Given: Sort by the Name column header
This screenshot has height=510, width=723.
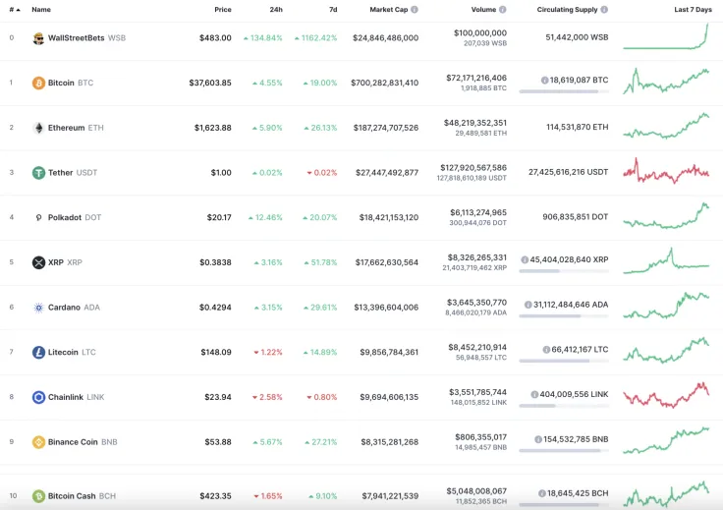Looking at the screenshot, I should 41,10.
